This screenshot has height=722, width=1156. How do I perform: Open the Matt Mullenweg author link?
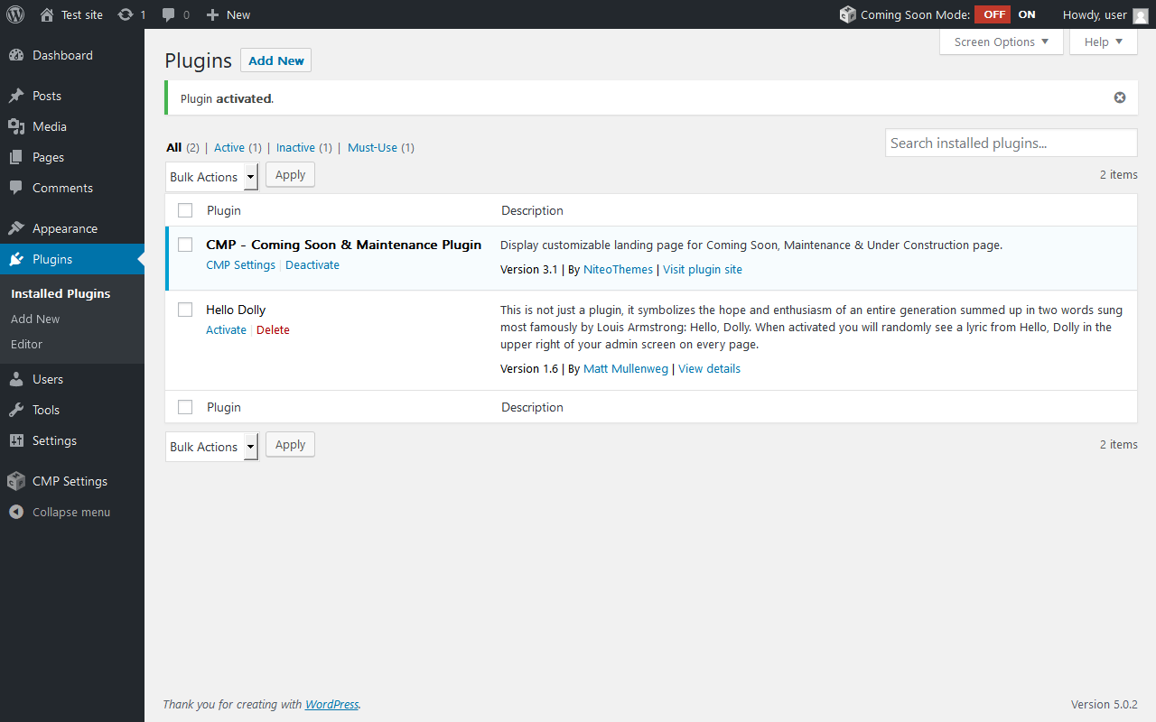[x=626, y=369]
